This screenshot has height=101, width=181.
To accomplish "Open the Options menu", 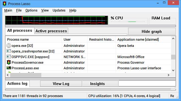I will (x=31, y=10).
